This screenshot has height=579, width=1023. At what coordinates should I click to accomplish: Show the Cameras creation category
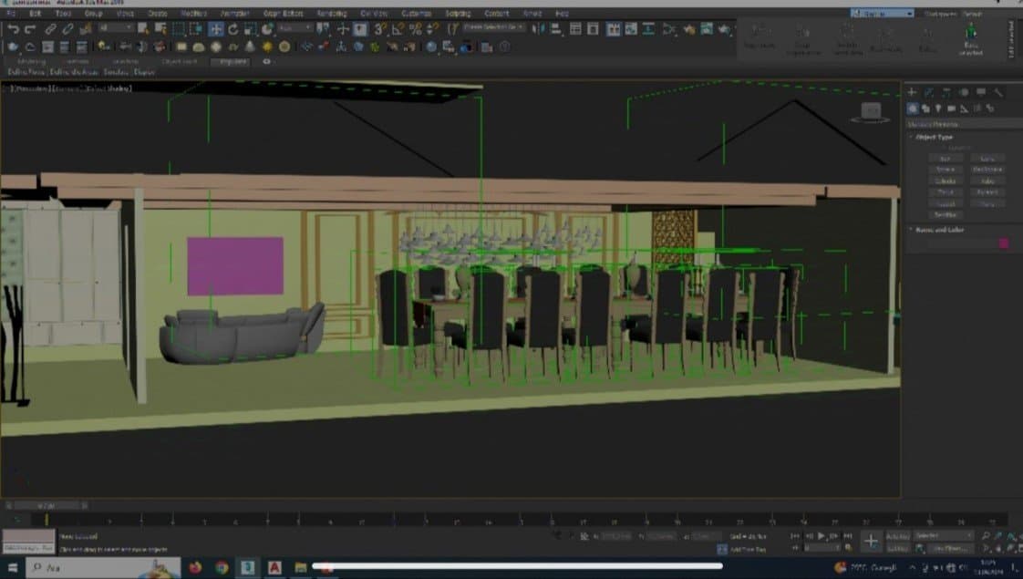[951, 109]
